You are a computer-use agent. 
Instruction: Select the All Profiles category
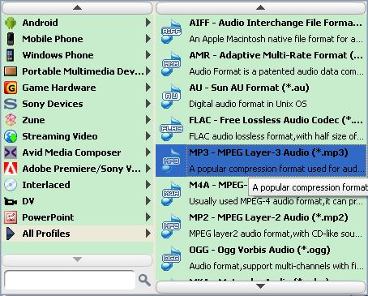click(77, 234)
